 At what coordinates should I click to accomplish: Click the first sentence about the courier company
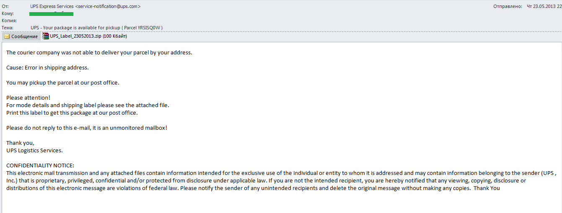click(99, 52)
